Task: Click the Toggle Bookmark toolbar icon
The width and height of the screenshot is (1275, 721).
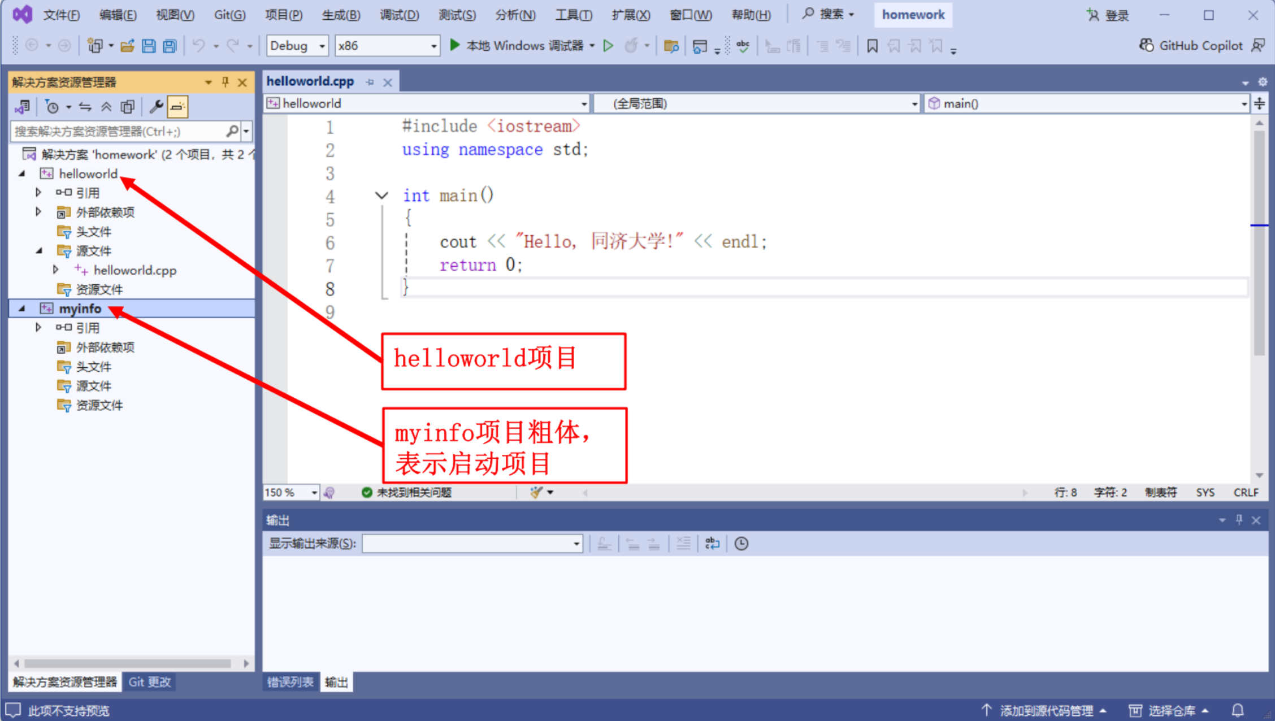Action: click(872, 46)
